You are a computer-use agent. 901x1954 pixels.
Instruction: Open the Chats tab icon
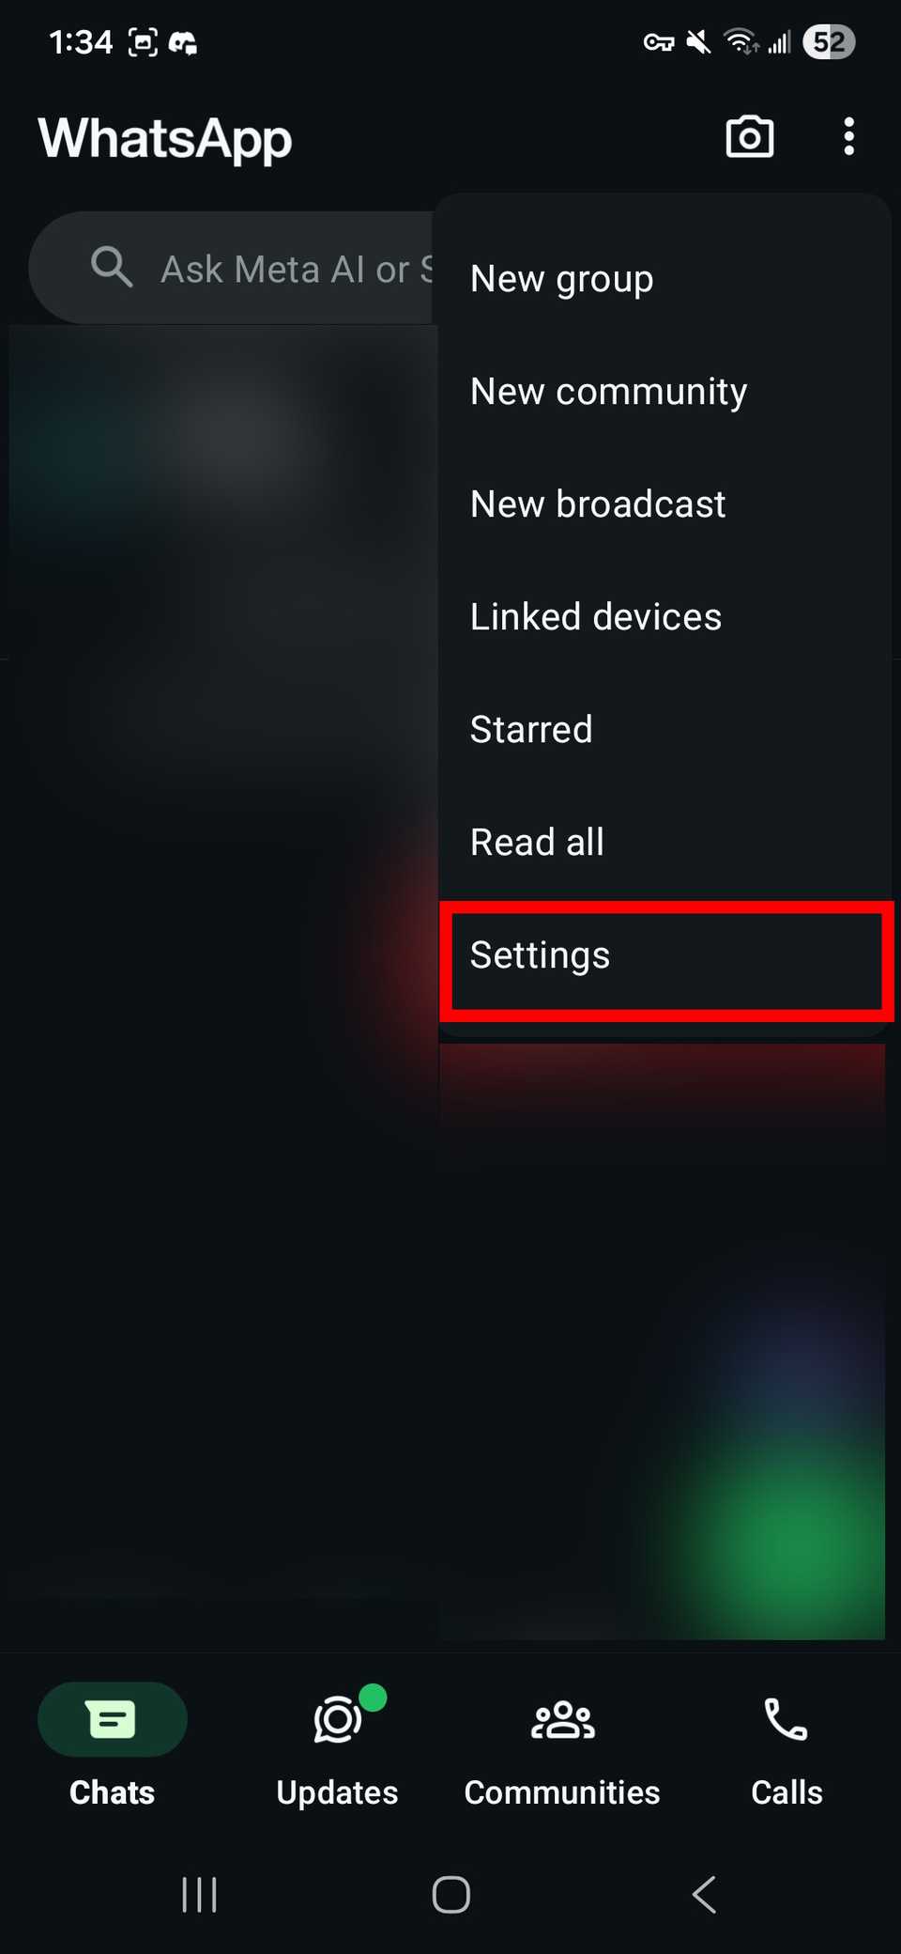pos(112,1719)
